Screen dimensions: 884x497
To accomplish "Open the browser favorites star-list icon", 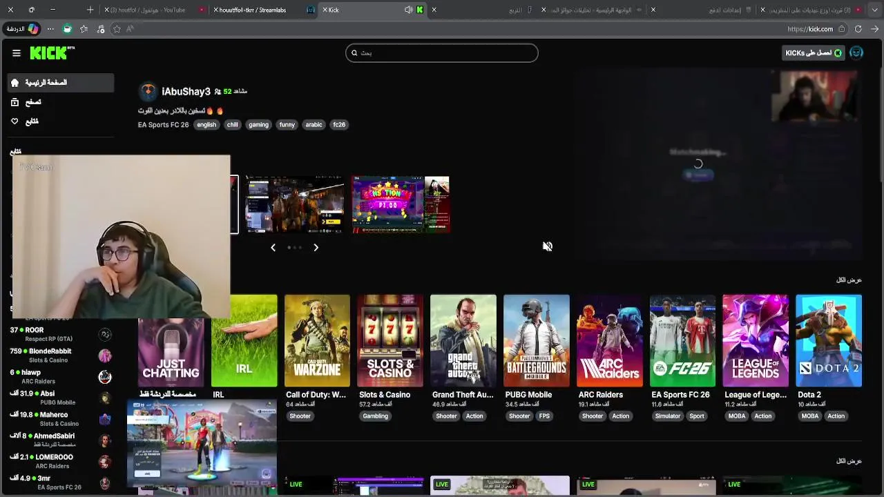I will (x=84, y=29).
